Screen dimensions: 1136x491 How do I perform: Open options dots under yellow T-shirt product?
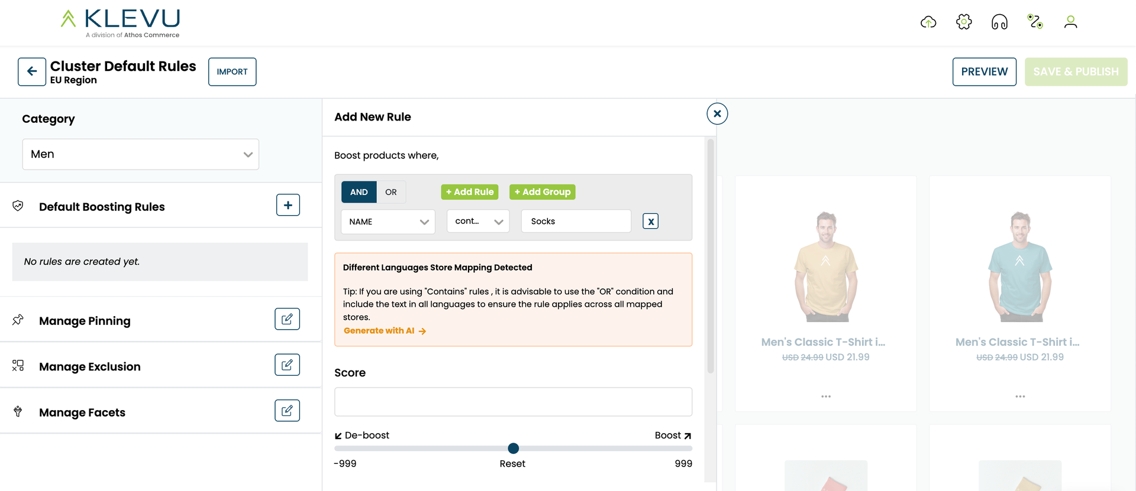[826, 396]
